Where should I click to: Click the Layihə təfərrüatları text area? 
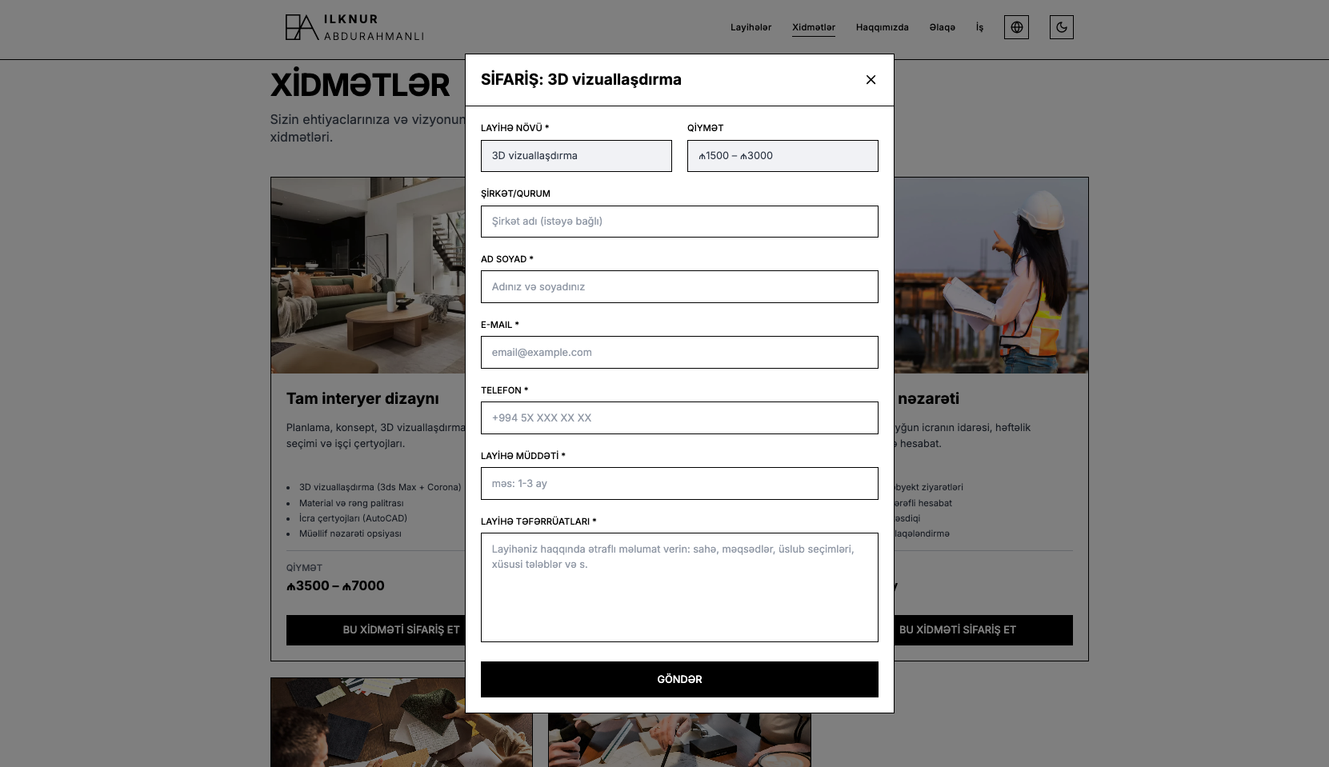(679, 588)
